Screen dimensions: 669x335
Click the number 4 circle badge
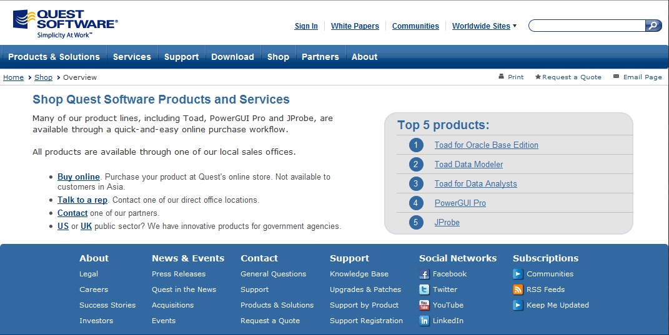416,203
